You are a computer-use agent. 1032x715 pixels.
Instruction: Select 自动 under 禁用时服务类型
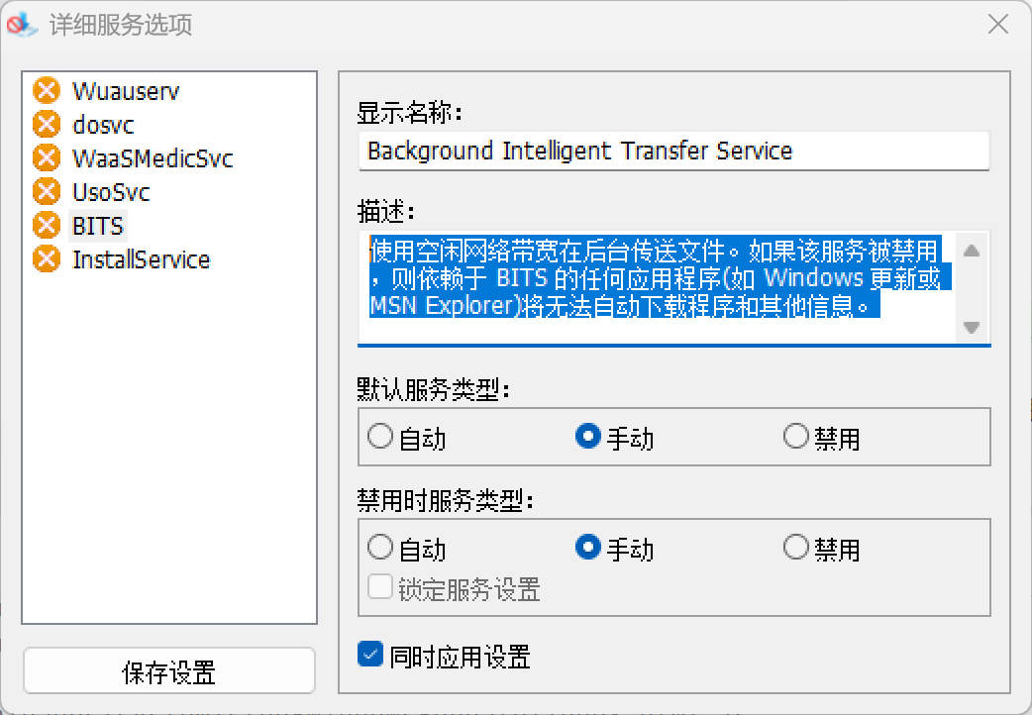(x=380, y=548)
